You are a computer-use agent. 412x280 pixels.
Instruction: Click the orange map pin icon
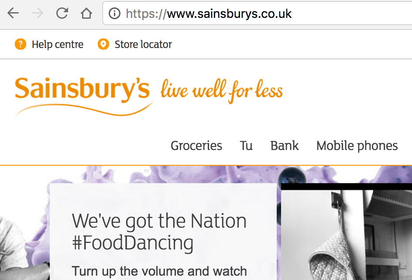[x=103, y=44]
